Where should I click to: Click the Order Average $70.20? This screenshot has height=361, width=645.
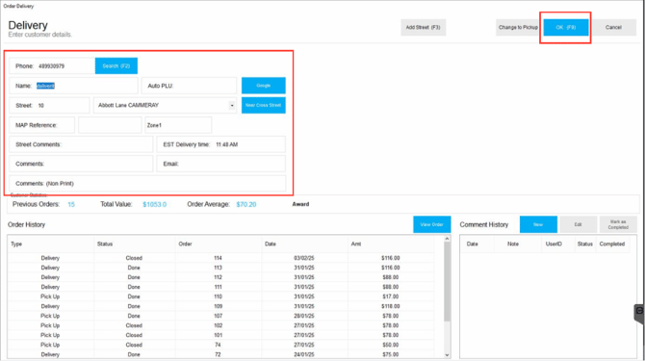click(x=246, y=204)
